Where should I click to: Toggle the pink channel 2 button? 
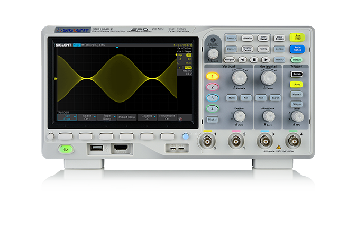(x=212, y=87)
